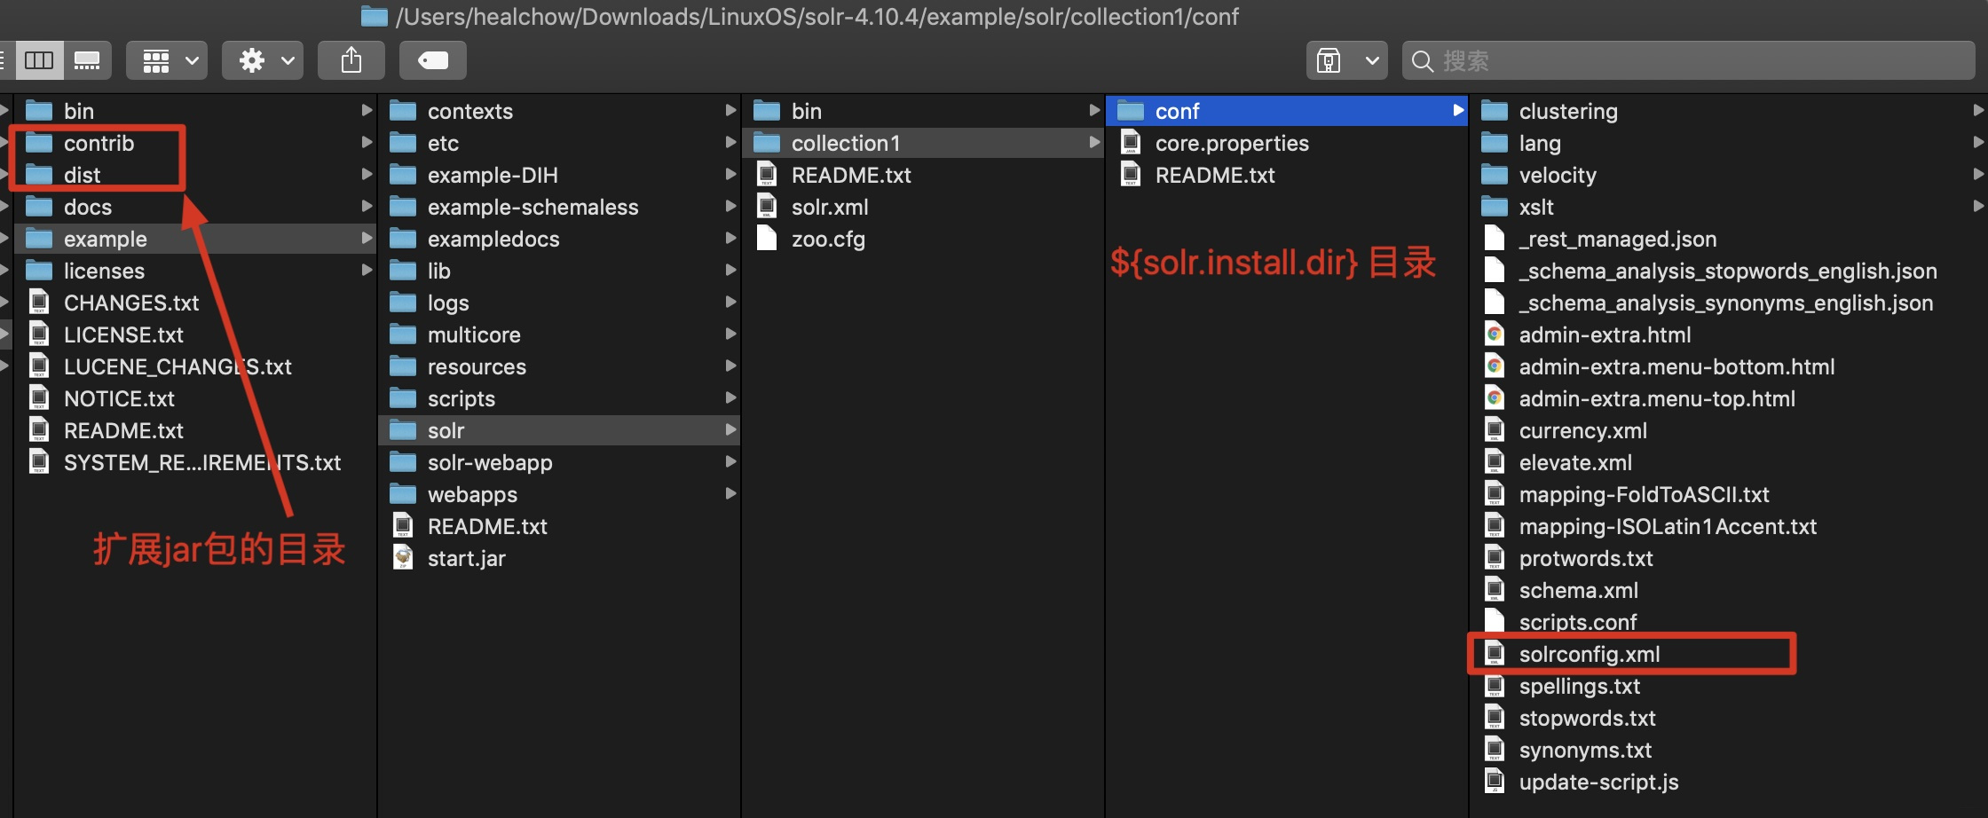Select zoo.cfg file
This screenshot has height=818, width=1988.
pyautogui.click(x=923, y=239)
